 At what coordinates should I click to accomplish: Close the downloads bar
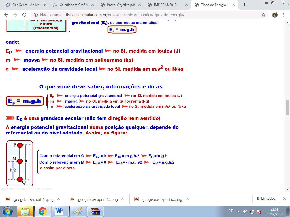285,199
